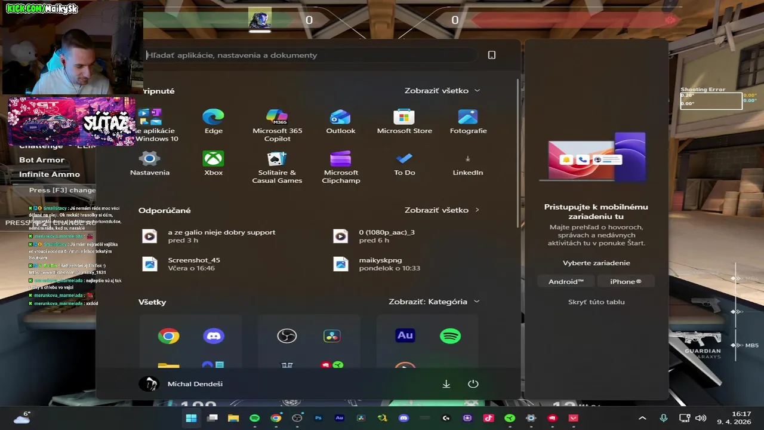Viewport: 764px width, 430px height.
Task: Open Solitaire & Casual Games
Action: point(277,167)
